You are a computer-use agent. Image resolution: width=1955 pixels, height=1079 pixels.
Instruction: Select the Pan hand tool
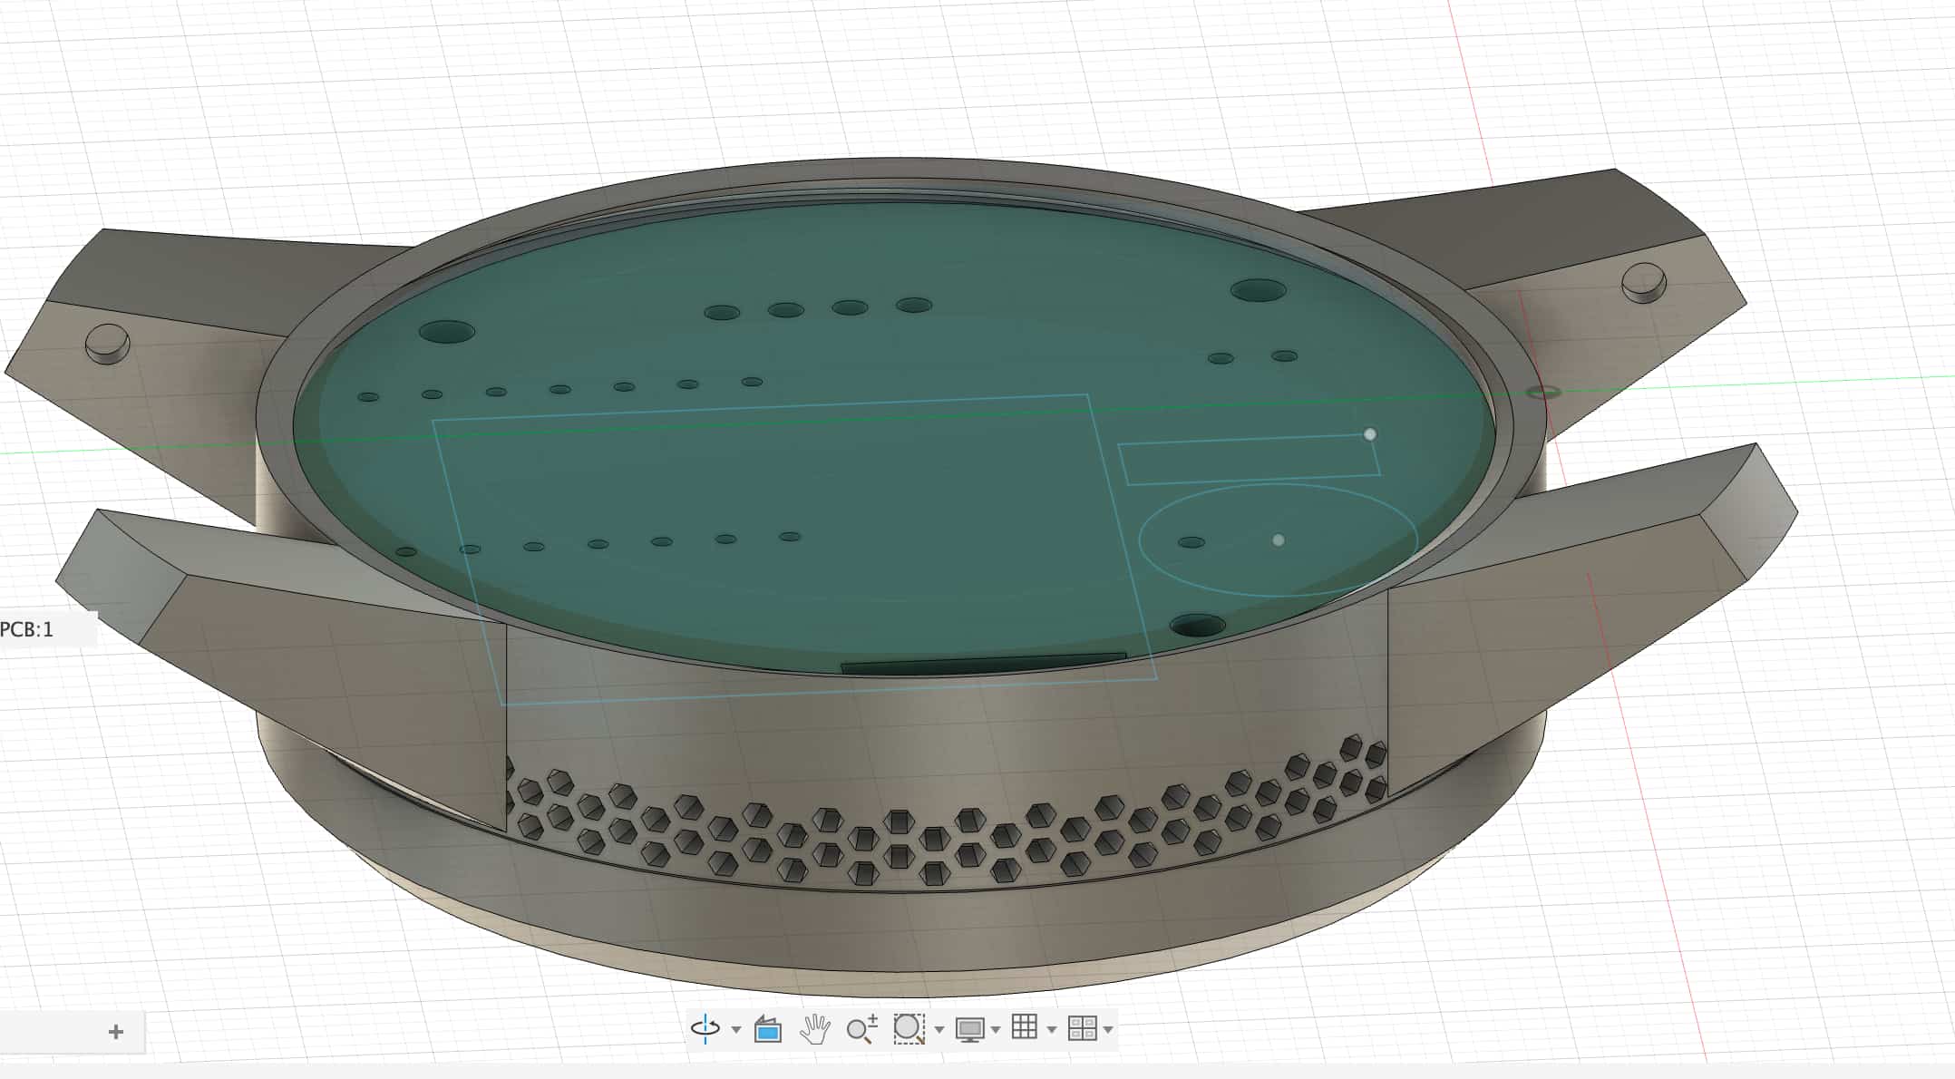click(815, 1029)
